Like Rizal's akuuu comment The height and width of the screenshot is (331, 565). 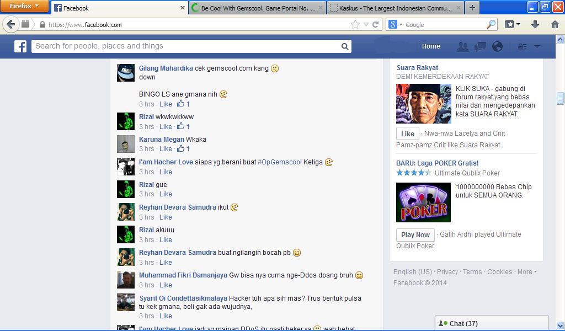tap(166, 240)
